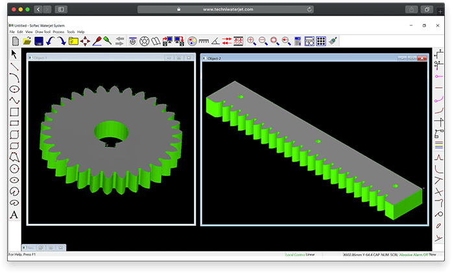The height and width of the screenshot is (273, 452).
Task: Open the File menu
Action: [x=12, y=32]
